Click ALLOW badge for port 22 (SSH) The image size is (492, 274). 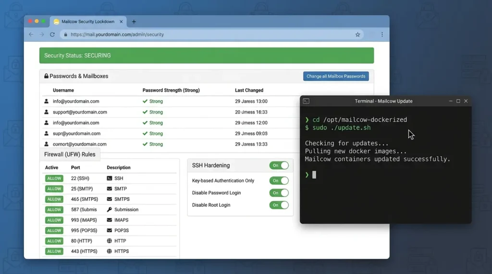click(x=54, y=178)
